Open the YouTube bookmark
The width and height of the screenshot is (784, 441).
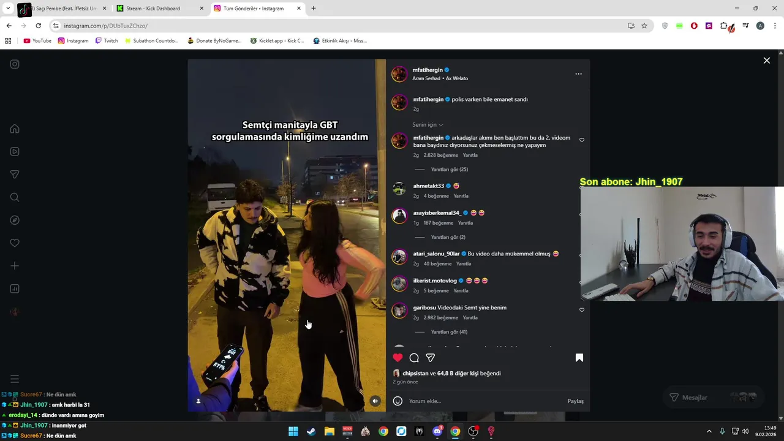[x=37, y=41]
